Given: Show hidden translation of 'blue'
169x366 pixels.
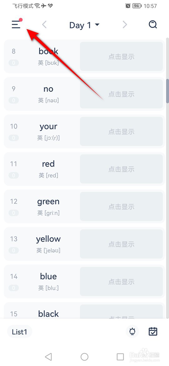Looking at the screenshot, I should click(x=121, y=282).
